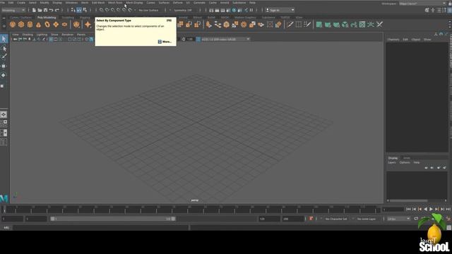This screenshot has height=254, width=452.
Task: Click the Redo arrow icon
Action: click(57, 10)
